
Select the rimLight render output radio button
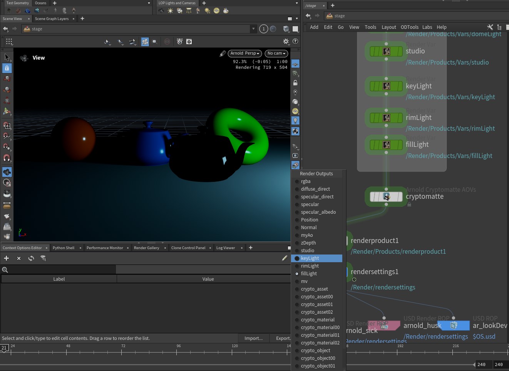coord(297,266)
